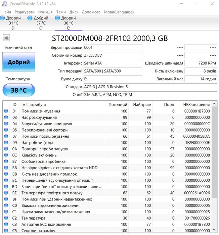Go to the previous disk with the arrow
The width and height of the screenshot is (219, 235).
pyautogui.click(x=6, y=38)
